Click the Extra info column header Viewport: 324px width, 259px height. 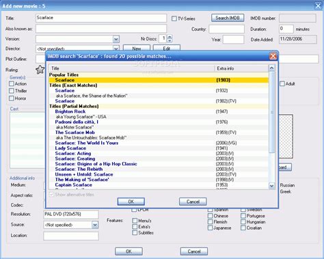click(241, 68)
